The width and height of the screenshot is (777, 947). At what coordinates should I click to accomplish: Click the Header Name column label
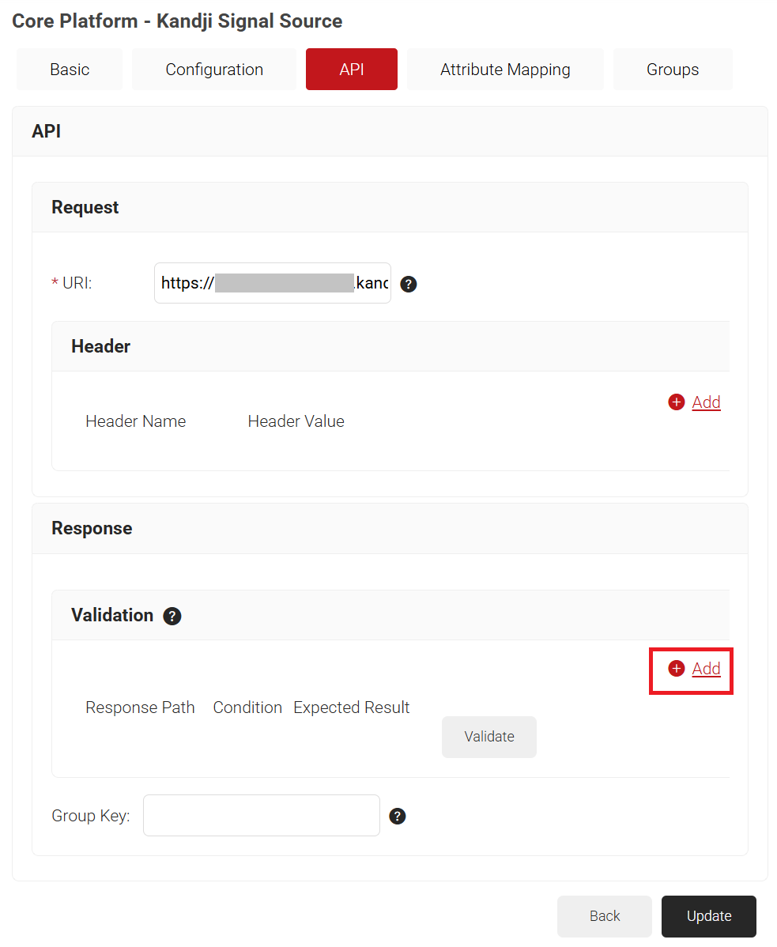pyautogui.click(x=136, y=421)
